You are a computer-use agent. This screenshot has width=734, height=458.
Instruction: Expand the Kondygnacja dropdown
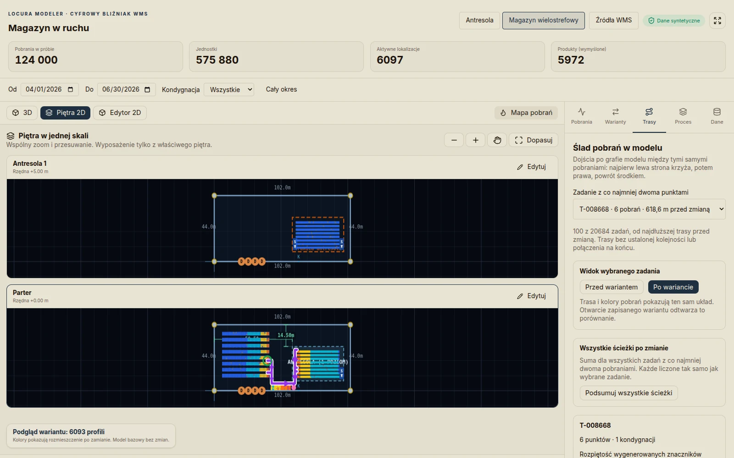coord(229,89)
